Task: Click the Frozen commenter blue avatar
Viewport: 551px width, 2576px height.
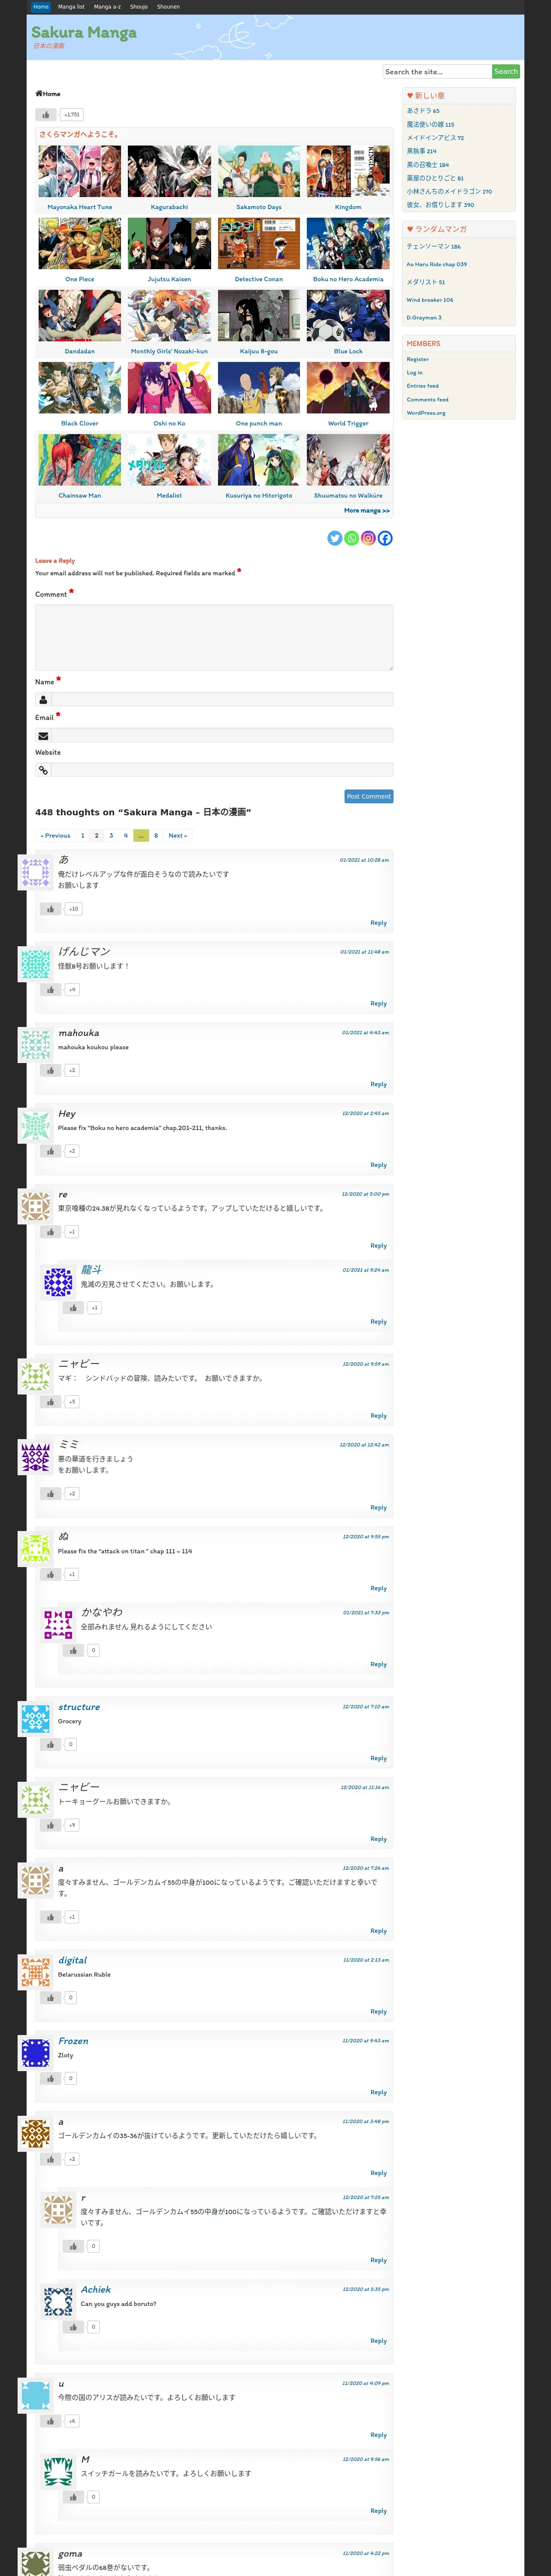Action: 36,2053
